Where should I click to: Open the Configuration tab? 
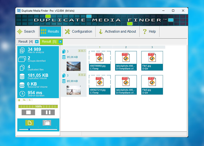coord(79,32)
